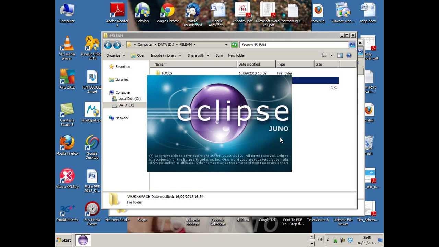Open the Google Chrome desktop icon

[167, 13]
